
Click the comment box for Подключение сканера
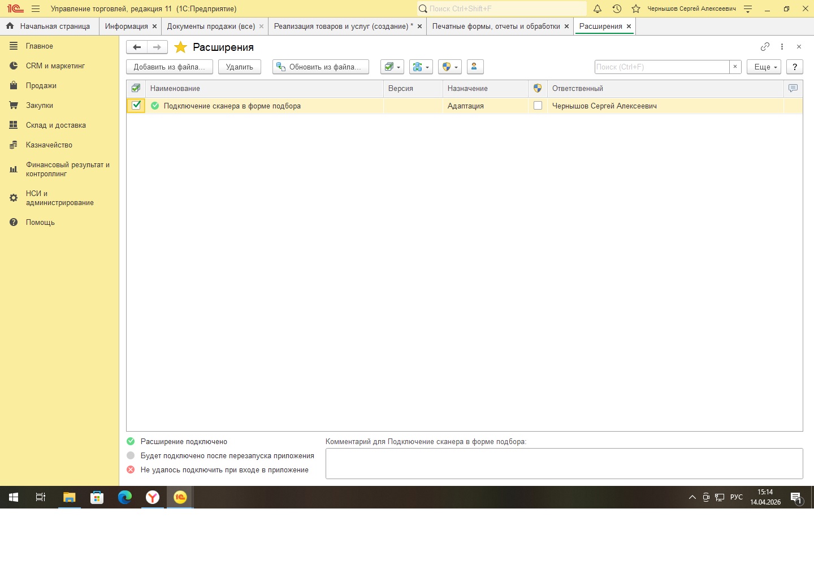564,464
